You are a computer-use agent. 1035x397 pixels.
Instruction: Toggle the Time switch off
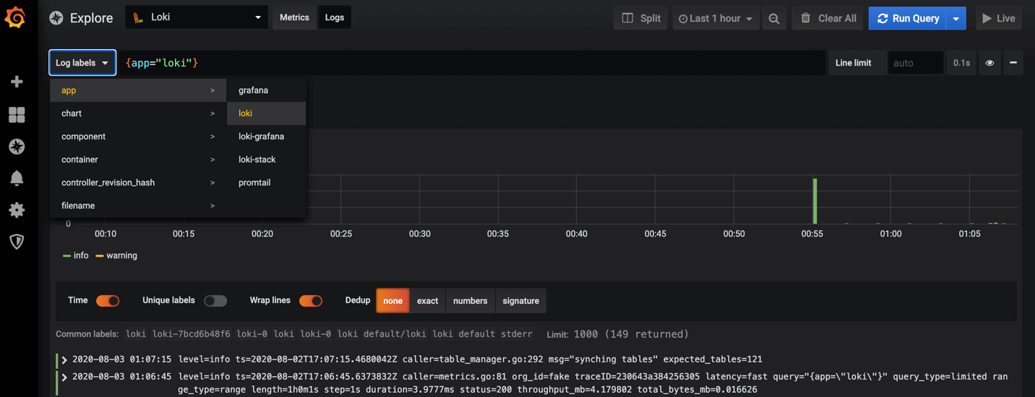tap(108, 300)
